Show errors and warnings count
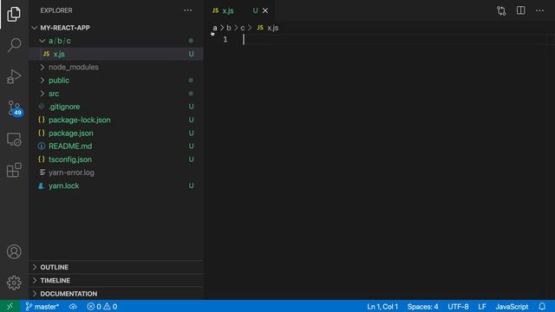 [x=102, y=306]
